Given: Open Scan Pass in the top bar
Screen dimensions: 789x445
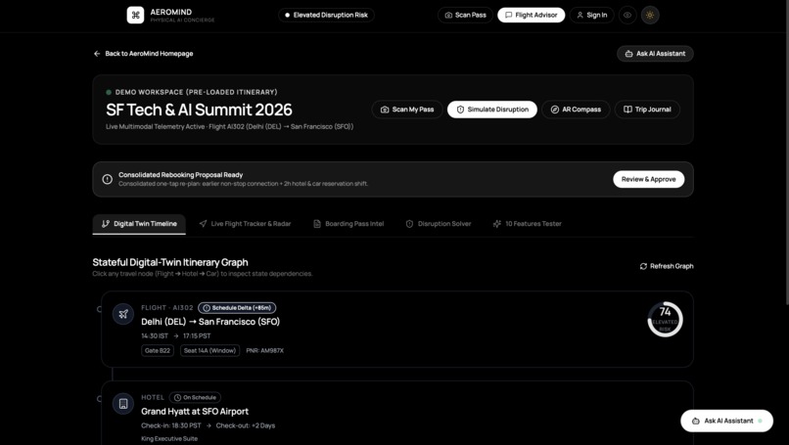Looking at the screenshot, I should [465, 15].
